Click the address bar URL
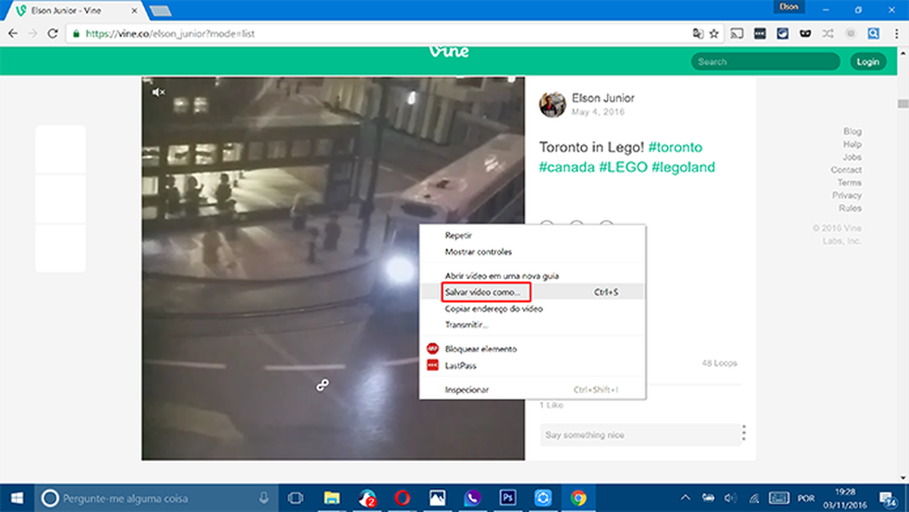 coord(170,33)
